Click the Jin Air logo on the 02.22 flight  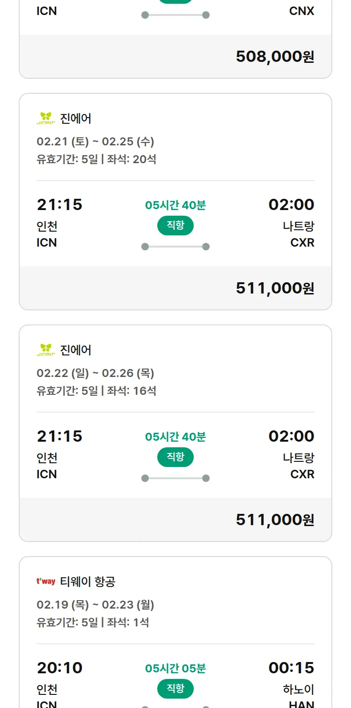[x=46, y=350]
